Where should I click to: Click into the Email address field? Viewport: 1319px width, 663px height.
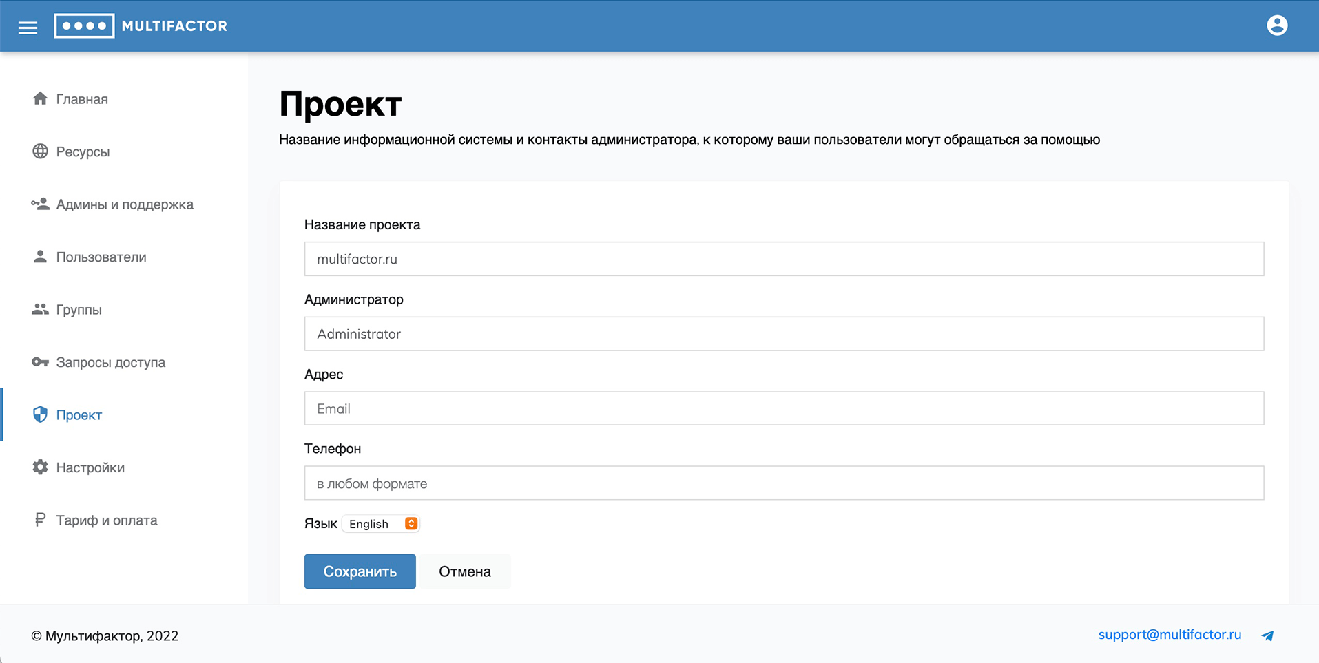click(x=784, y=408)
